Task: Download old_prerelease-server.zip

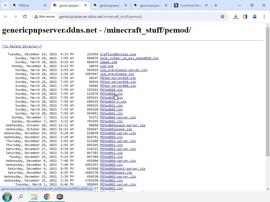Action: (x=124, y=70)
